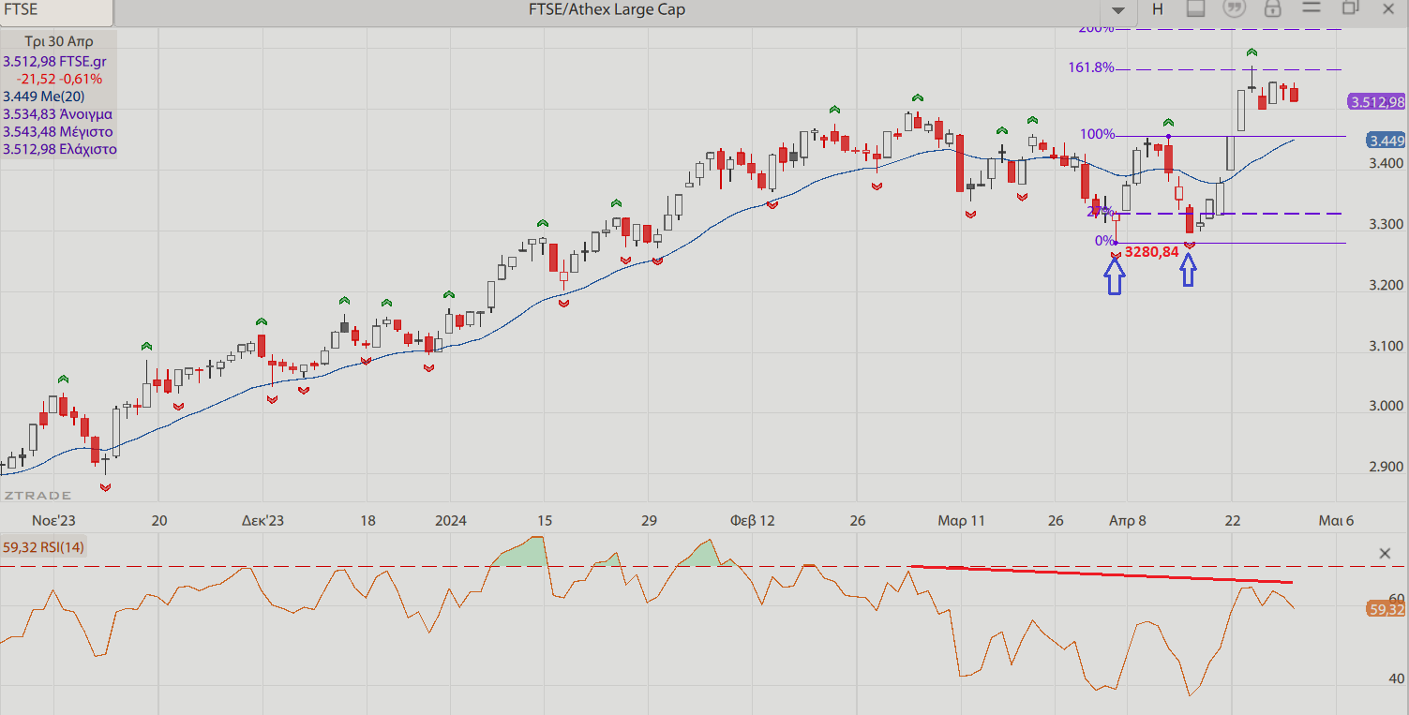Click the 100% Fibonacci level label
Viewport: 1409px width, 715px height.
1098,135
